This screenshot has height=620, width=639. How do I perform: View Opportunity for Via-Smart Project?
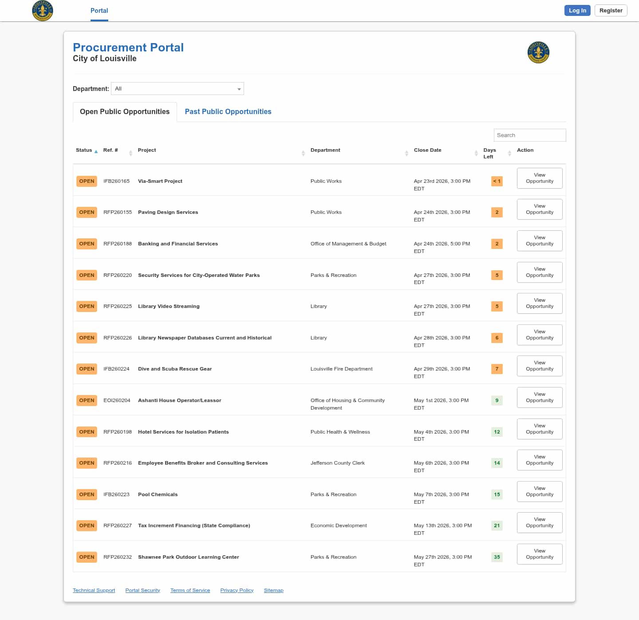540,178
